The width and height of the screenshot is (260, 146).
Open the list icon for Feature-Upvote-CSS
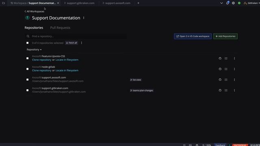(226, 58)
